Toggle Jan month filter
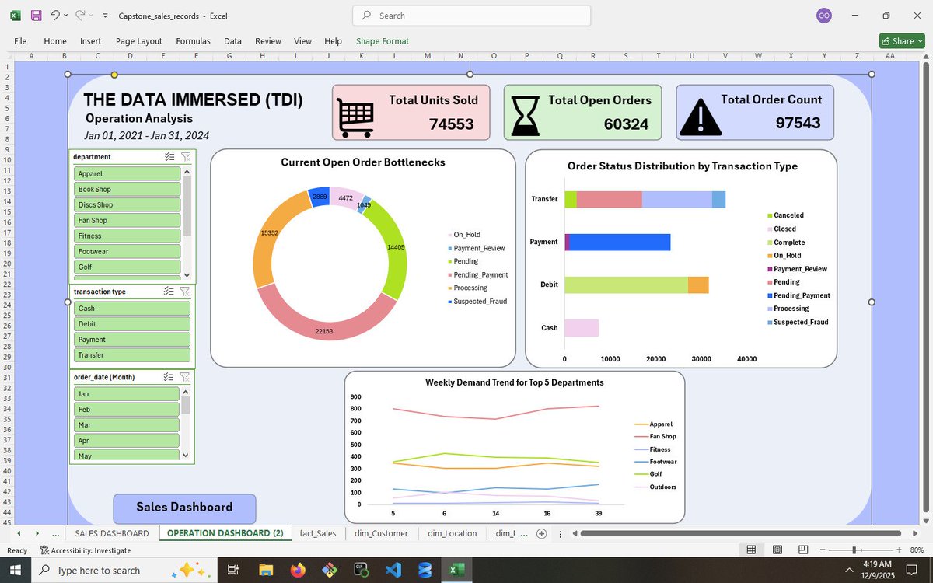Viewport: 933px width, 583px height. click(128, 393)
